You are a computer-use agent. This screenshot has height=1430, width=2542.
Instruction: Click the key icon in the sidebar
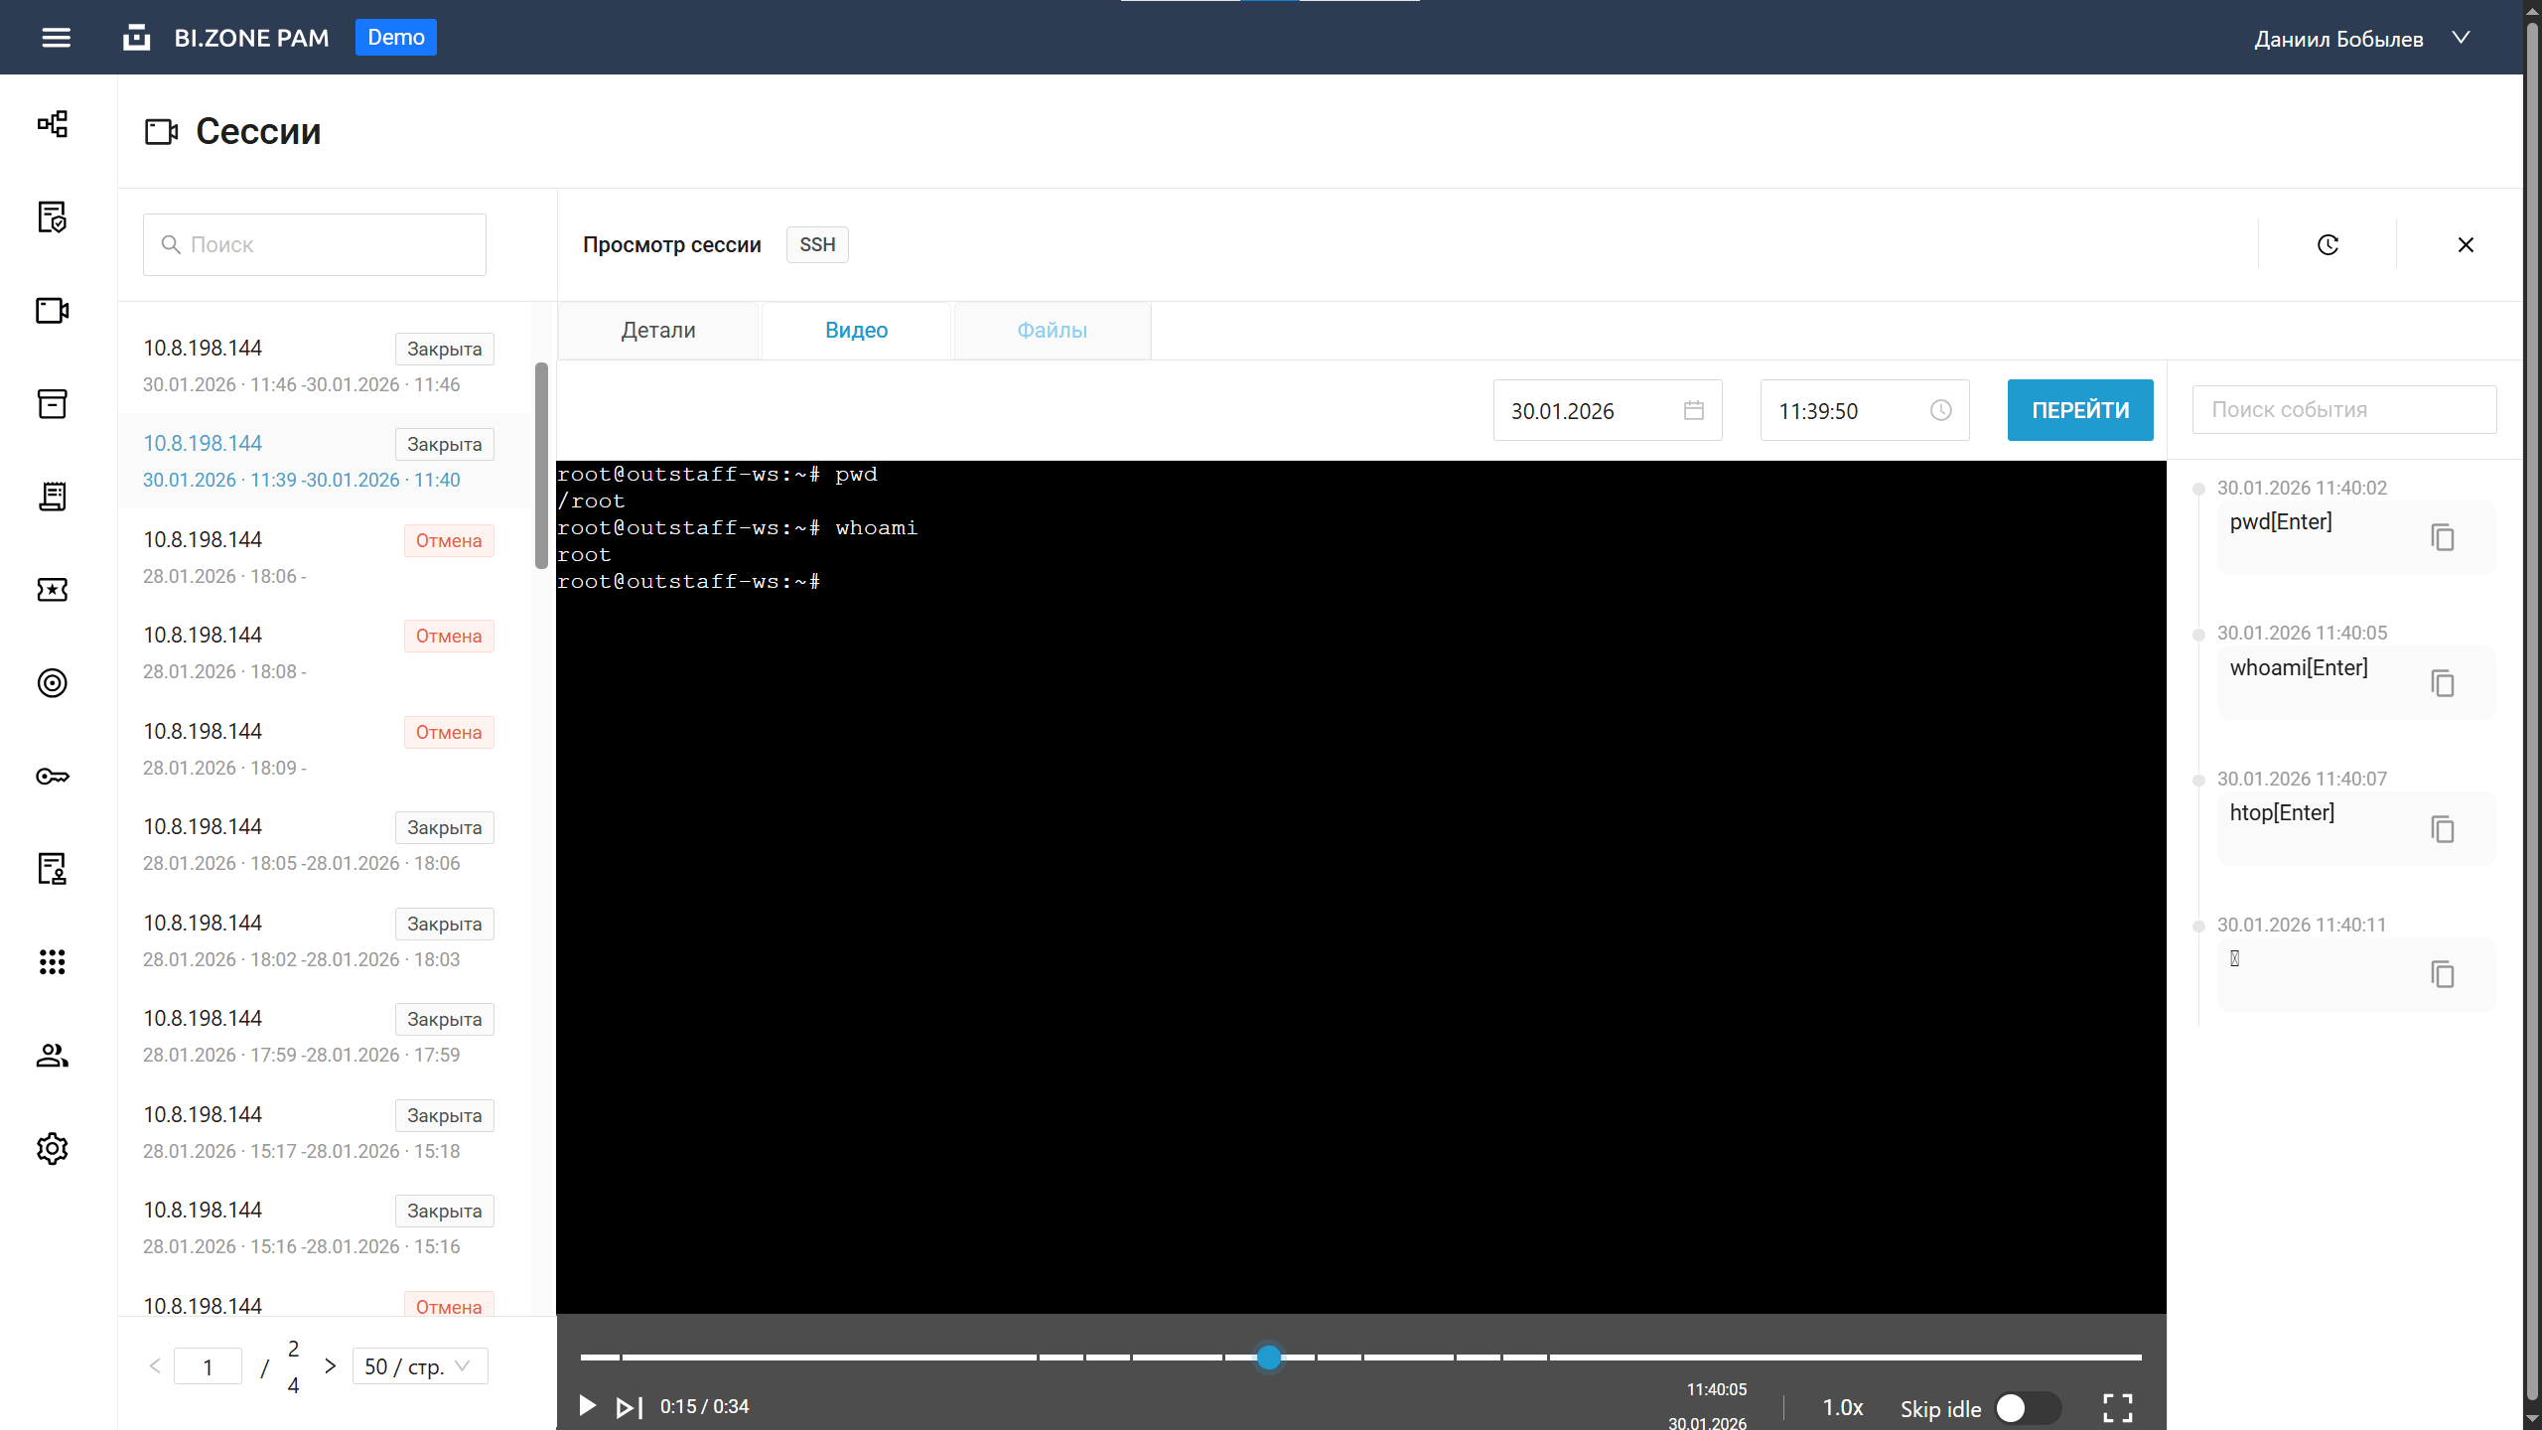click(x=52, y=777)
